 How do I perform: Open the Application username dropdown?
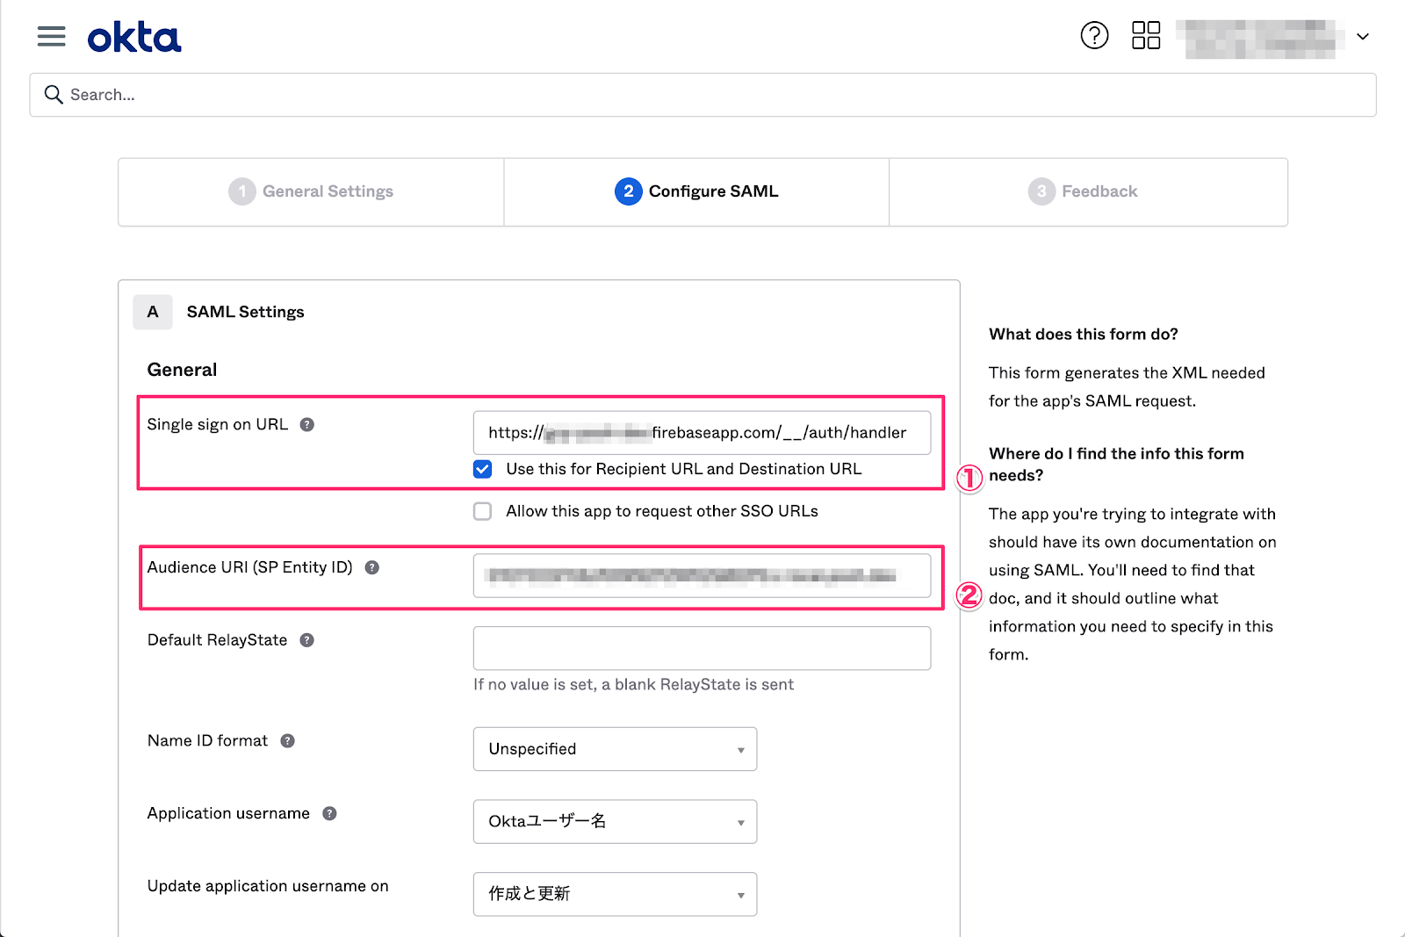(615, 822)
